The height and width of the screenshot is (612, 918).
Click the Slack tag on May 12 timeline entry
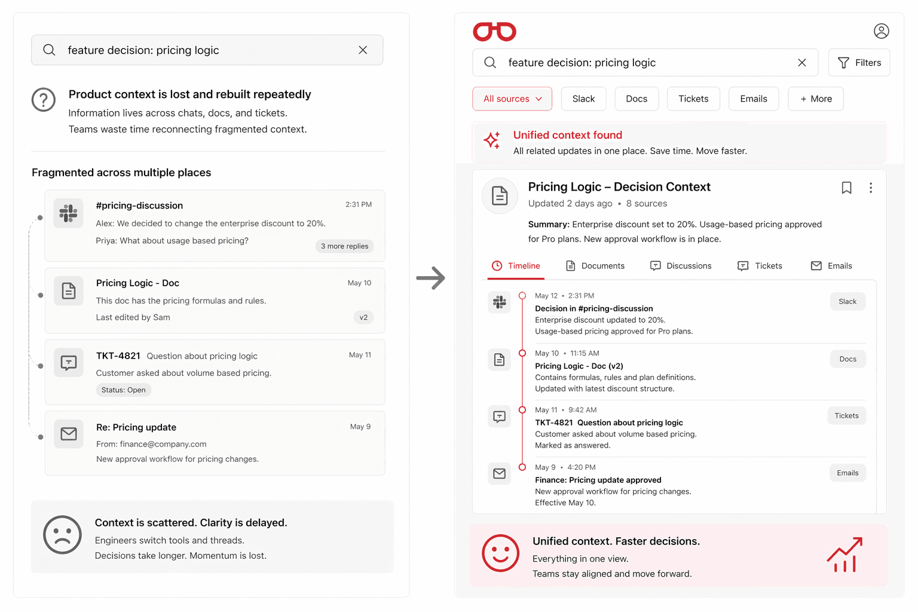[847, 302]
